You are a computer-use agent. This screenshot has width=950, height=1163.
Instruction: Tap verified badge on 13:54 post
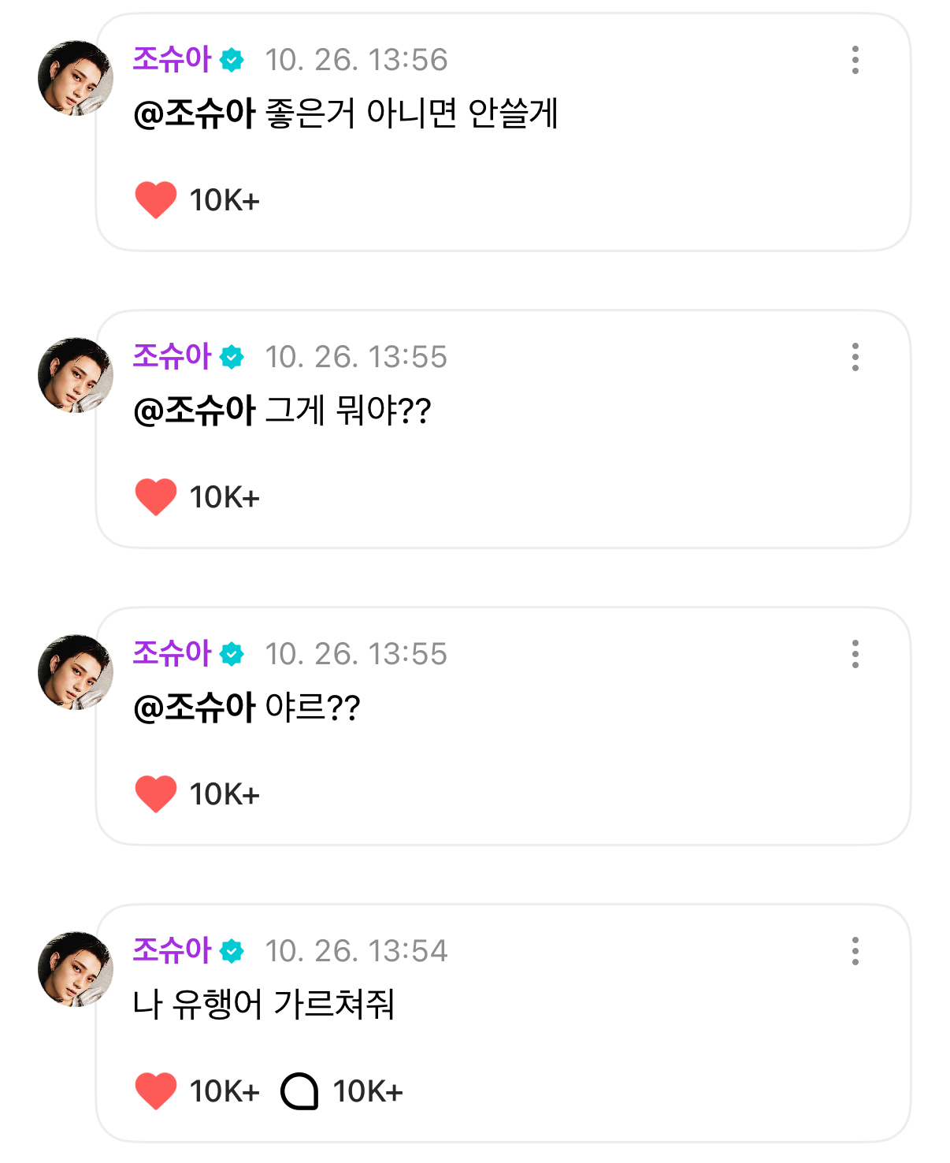click(232, 951)
